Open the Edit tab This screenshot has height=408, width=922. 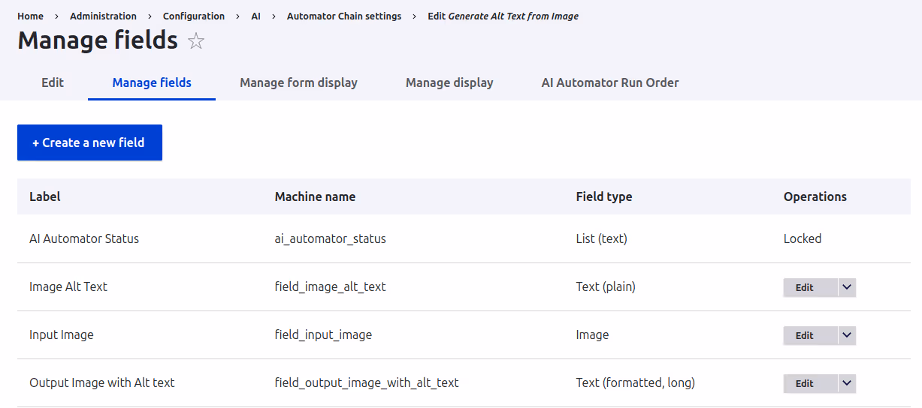click(53, 82)
